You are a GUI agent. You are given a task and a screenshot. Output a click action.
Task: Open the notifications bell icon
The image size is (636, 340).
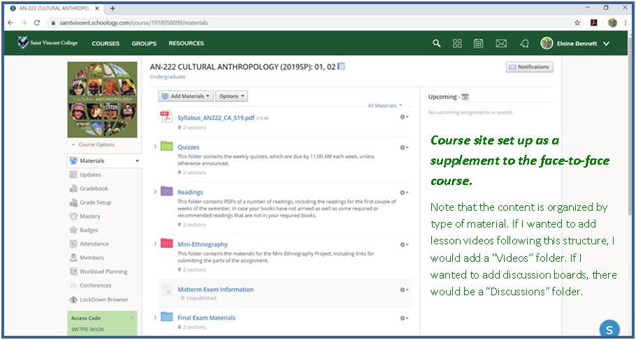point(524,43)
